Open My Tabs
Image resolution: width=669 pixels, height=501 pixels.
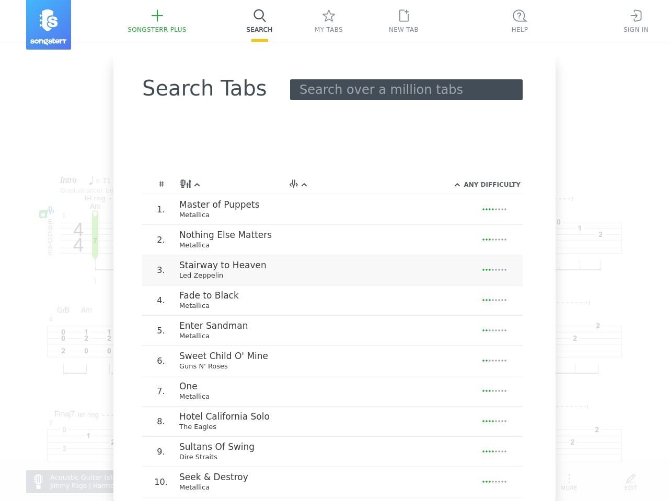pos(329,21)
